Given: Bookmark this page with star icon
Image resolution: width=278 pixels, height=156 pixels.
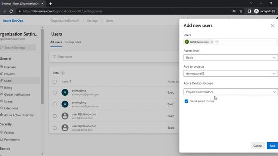Looking at the screenshot, I should click(241, 11).
